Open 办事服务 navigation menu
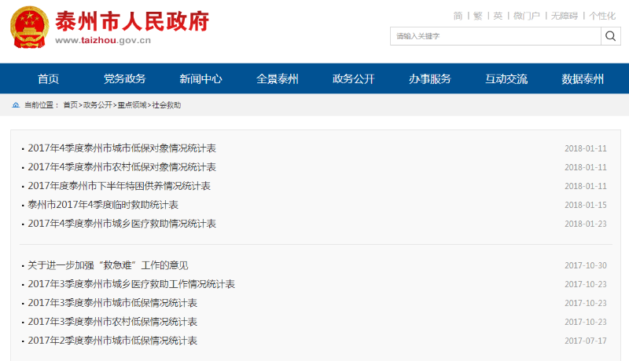Image resolution: width=629 pixels, height=361 pixels. [x=429, y=78]
